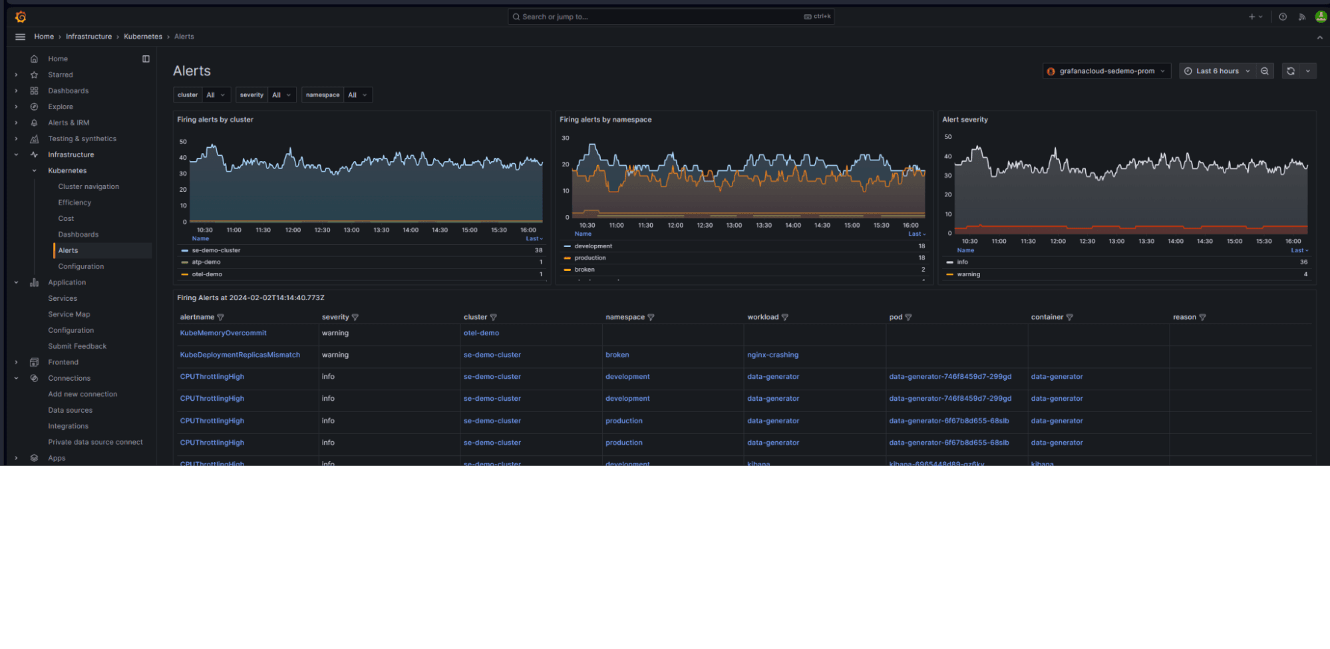Open the Service Map menu item
The height and width of the screenshot is (649, 1330).
(x=69, y=314)
